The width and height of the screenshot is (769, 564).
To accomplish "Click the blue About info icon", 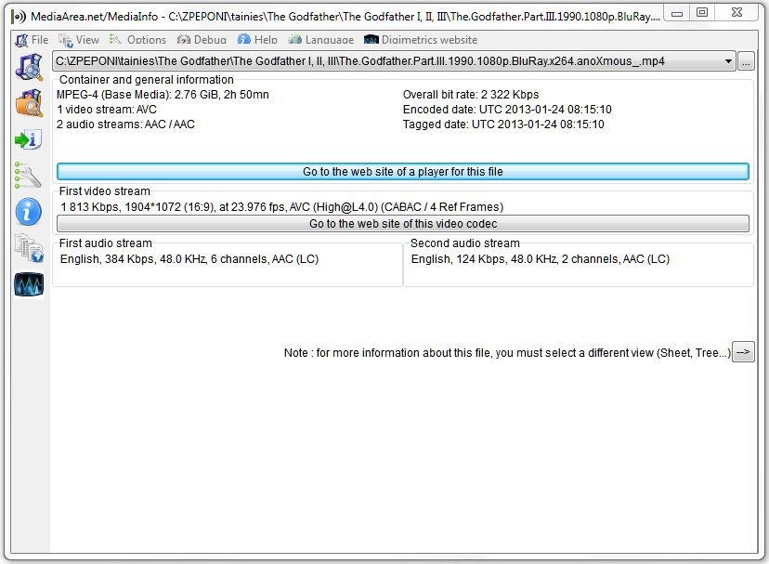I will point(29,212).
